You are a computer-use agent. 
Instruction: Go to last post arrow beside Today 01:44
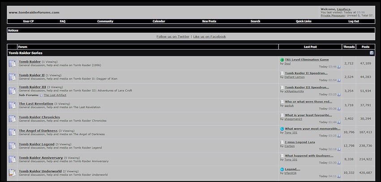click(x=339, y=123)
